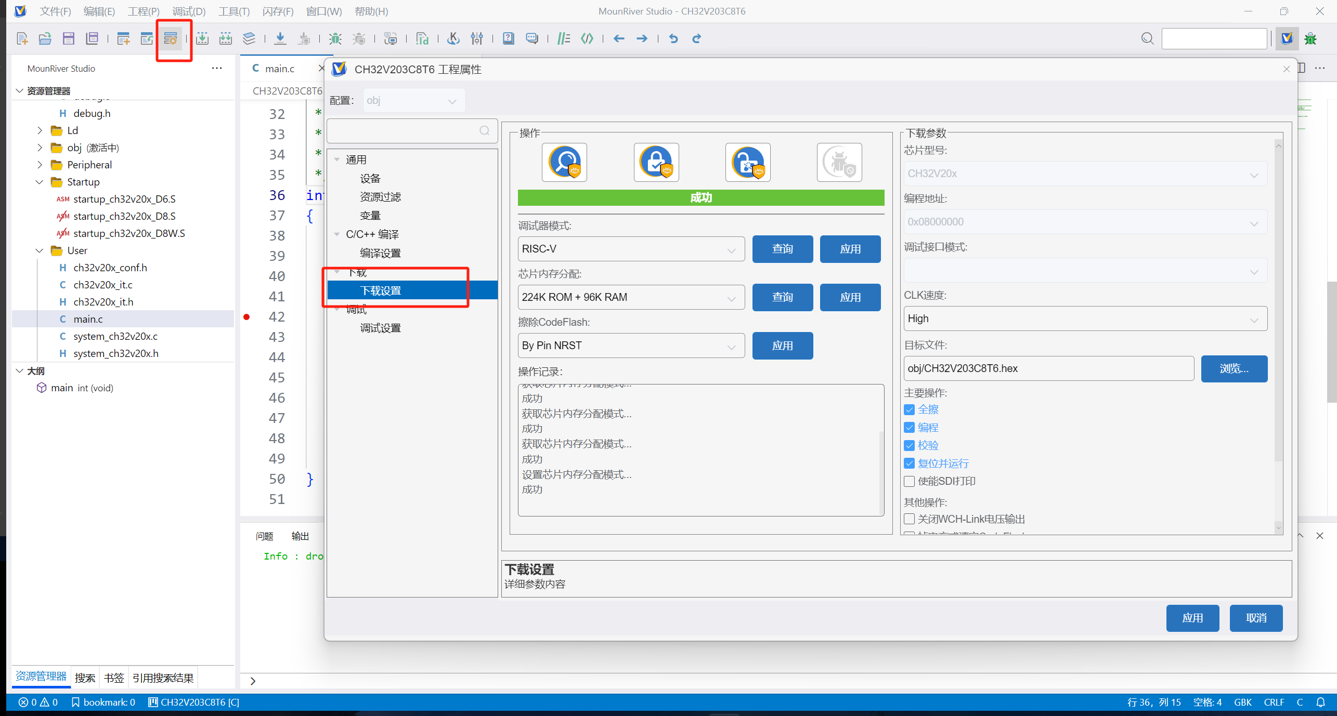
Task: Switch to the 书签 tab
Action: tap(114, 678)
